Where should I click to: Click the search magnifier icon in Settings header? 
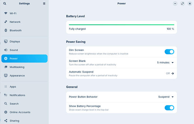pyautogui.click(x=4, y=4)
